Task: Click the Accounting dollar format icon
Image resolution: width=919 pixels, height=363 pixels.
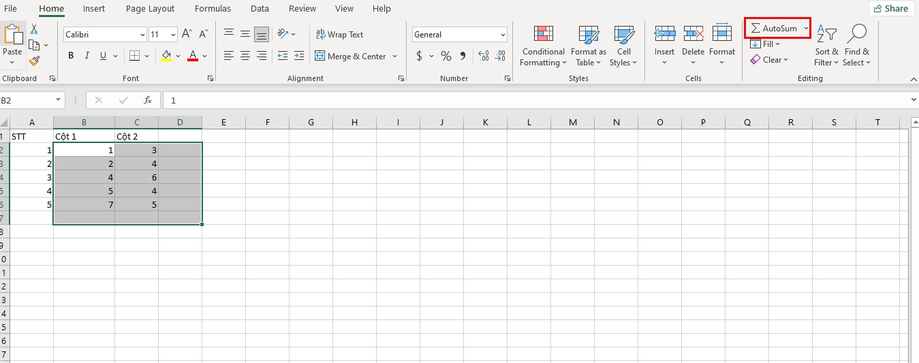Action: (418, 56)
